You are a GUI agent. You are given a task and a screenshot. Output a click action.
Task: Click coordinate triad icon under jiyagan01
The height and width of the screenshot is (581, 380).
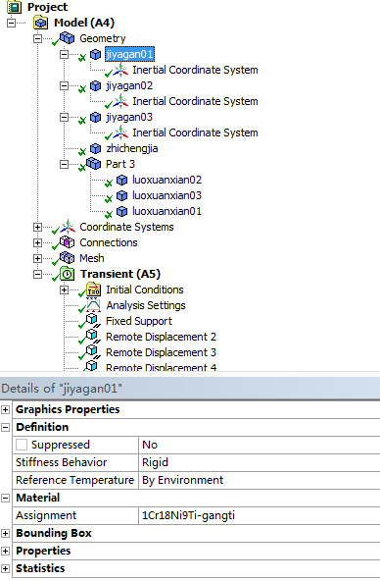(x=120, y=70)
